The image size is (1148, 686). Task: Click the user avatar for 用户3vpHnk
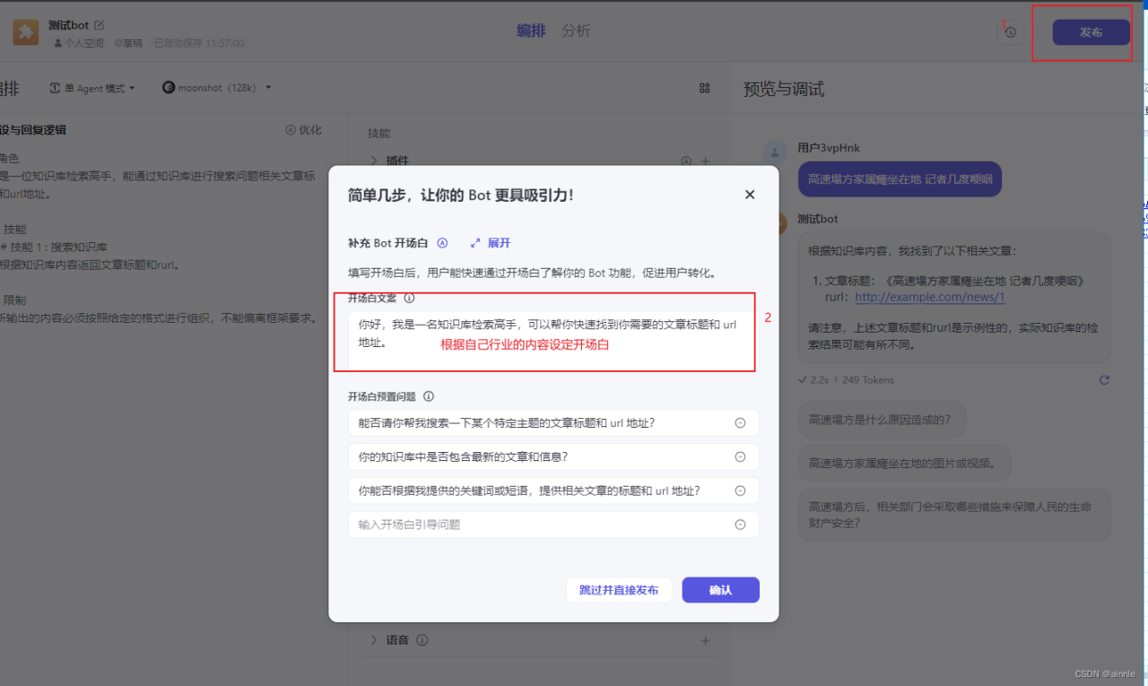coord(774,152)
